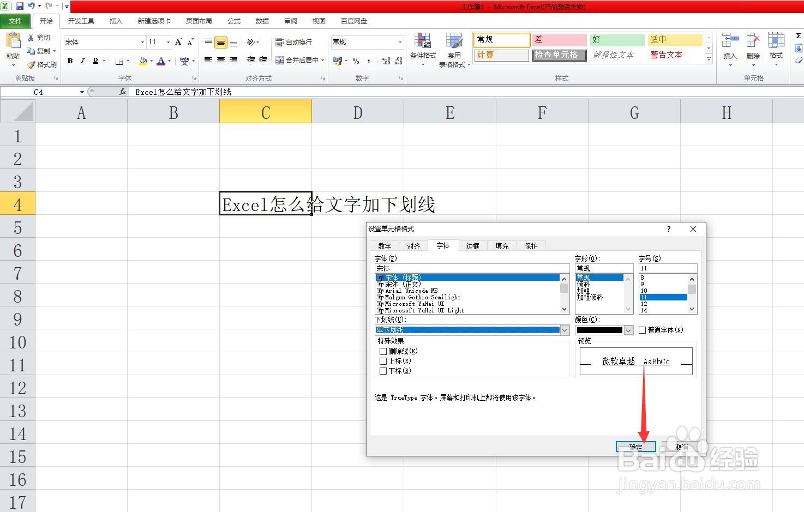Click the Format Painter (格式刷) brush
The width and height of the screenshot is (804, 512).
[31, 64]
